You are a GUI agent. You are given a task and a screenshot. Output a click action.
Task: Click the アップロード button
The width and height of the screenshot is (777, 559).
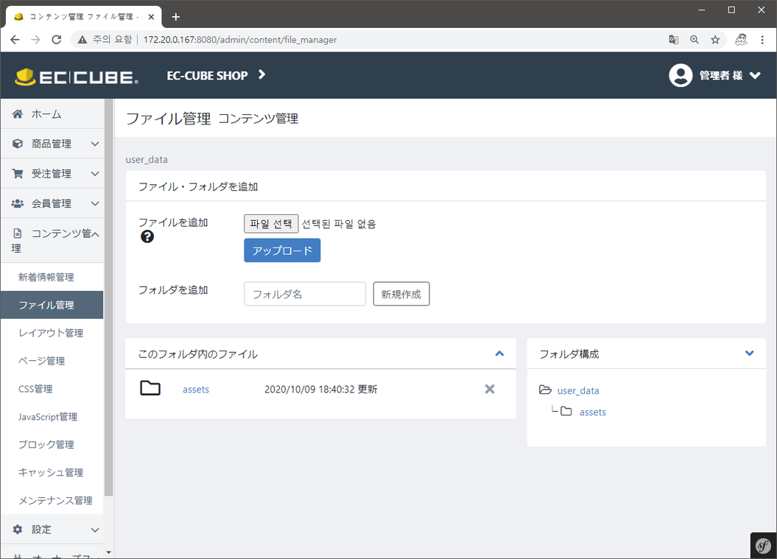(x=282, y=250)
